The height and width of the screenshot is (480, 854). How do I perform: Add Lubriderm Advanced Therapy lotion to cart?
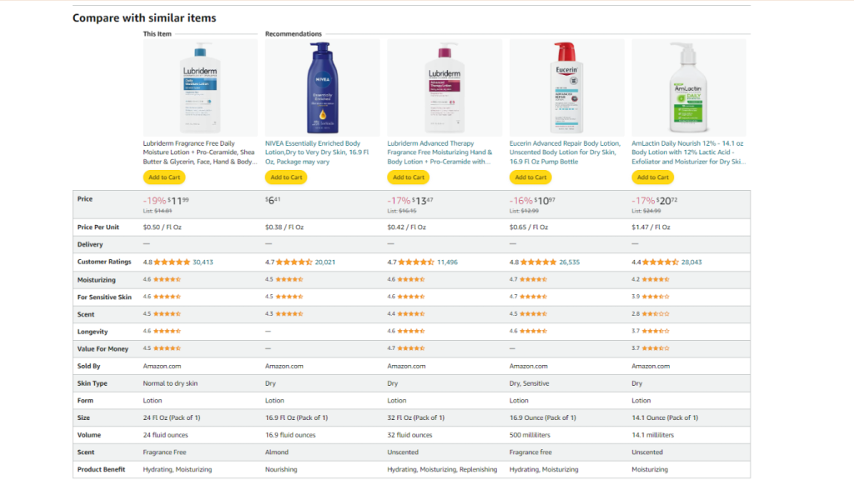pos(408,177)
